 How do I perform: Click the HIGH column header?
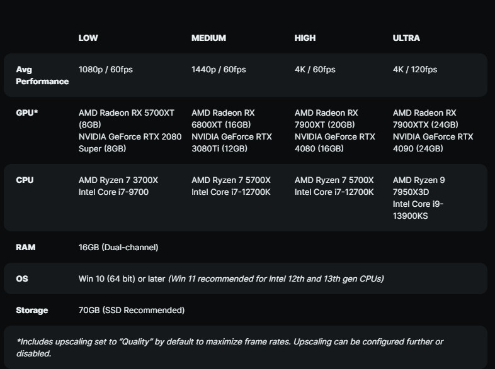[x=305, y=38]
